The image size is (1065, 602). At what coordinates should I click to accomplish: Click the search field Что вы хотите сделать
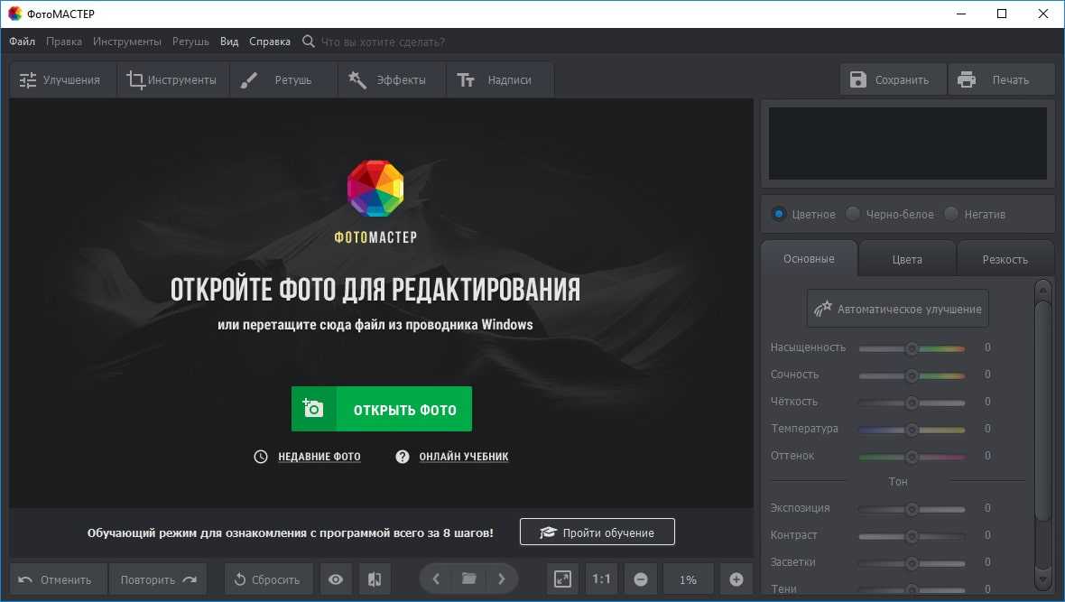point(383,42)
